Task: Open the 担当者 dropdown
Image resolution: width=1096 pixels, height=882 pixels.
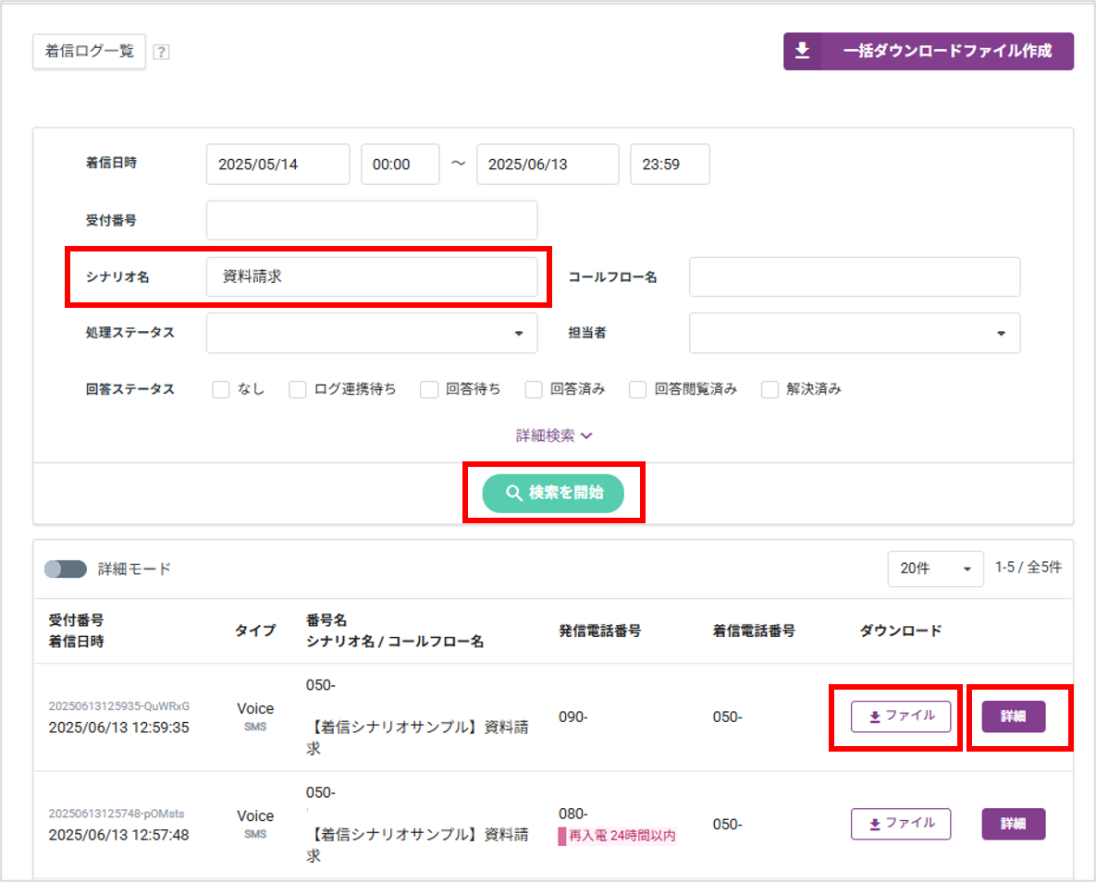Action: pyautogui.click(x=855, y=333)
